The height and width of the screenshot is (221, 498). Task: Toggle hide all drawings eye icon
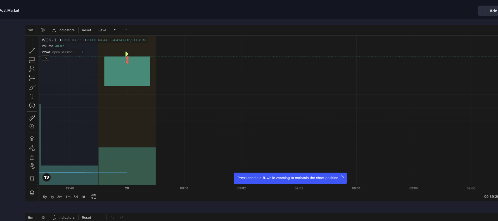(x=32, y=166)
